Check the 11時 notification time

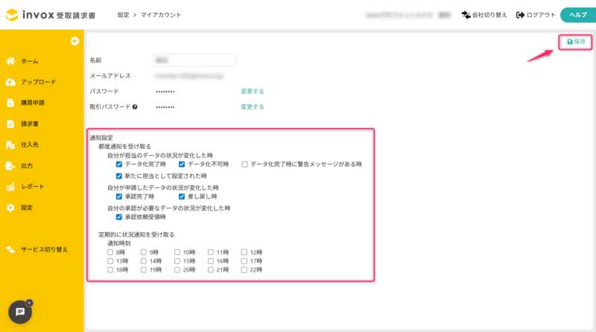(211, 252)
